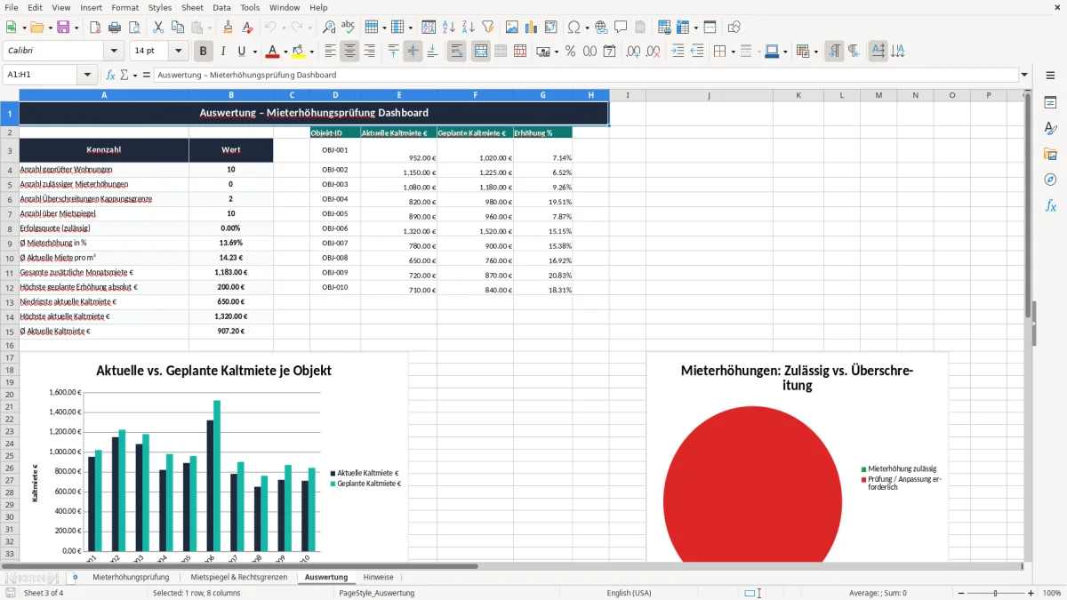Click the zoom slider
This screenshot has width=1067, height=600.
(995, 593)
